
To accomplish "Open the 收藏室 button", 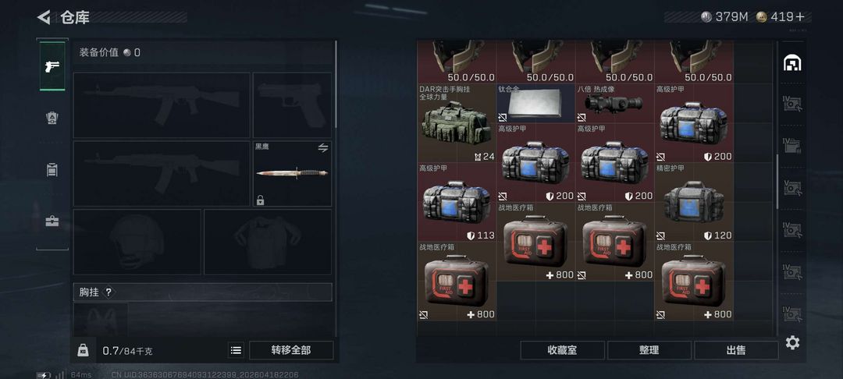I will [562, 350].
